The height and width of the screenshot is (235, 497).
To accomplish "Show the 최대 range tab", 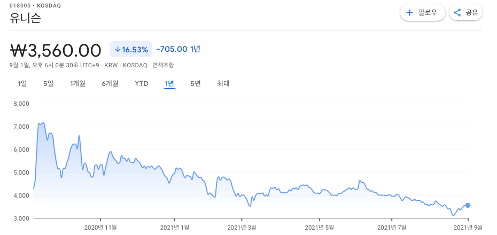I will 223,84.
